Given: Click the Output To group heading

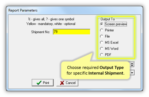Looking at the screenshot, I should tap(108, 19).
